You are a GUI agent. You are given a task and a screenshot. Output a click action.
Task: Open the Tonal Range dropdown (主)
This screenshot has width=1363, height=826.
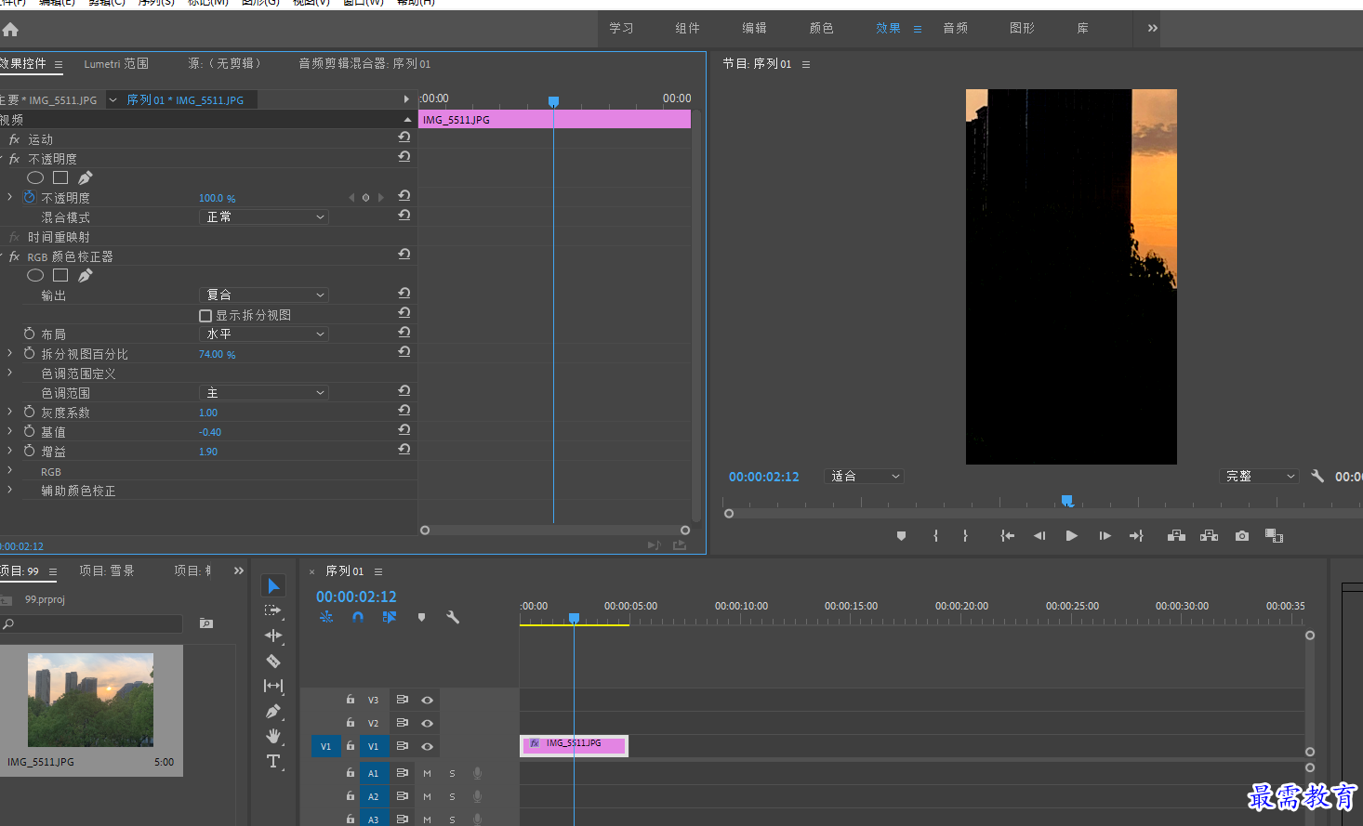pyautogui.click(x=264, y=393)
